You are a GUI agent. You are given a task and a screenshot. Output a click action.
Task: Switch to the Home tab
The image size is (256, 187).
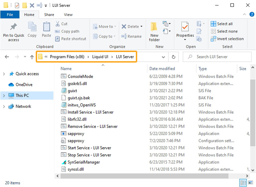[x=29, y=15]
